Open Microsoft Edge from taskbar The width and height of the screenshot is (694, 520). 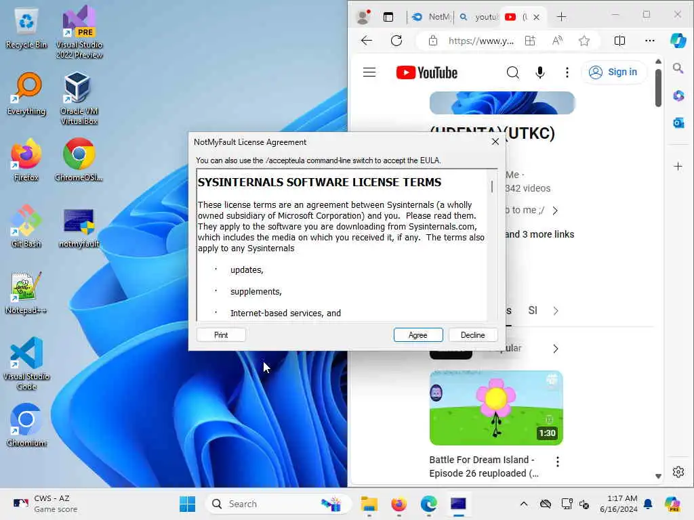[x=428, y=504]
